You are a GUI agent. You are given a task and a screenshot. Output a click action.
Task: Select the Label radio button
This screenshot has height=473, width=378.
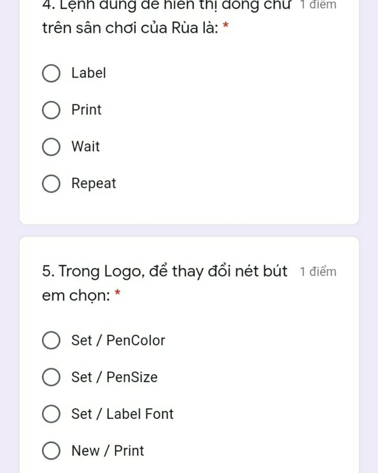click(x=51, y=73)
